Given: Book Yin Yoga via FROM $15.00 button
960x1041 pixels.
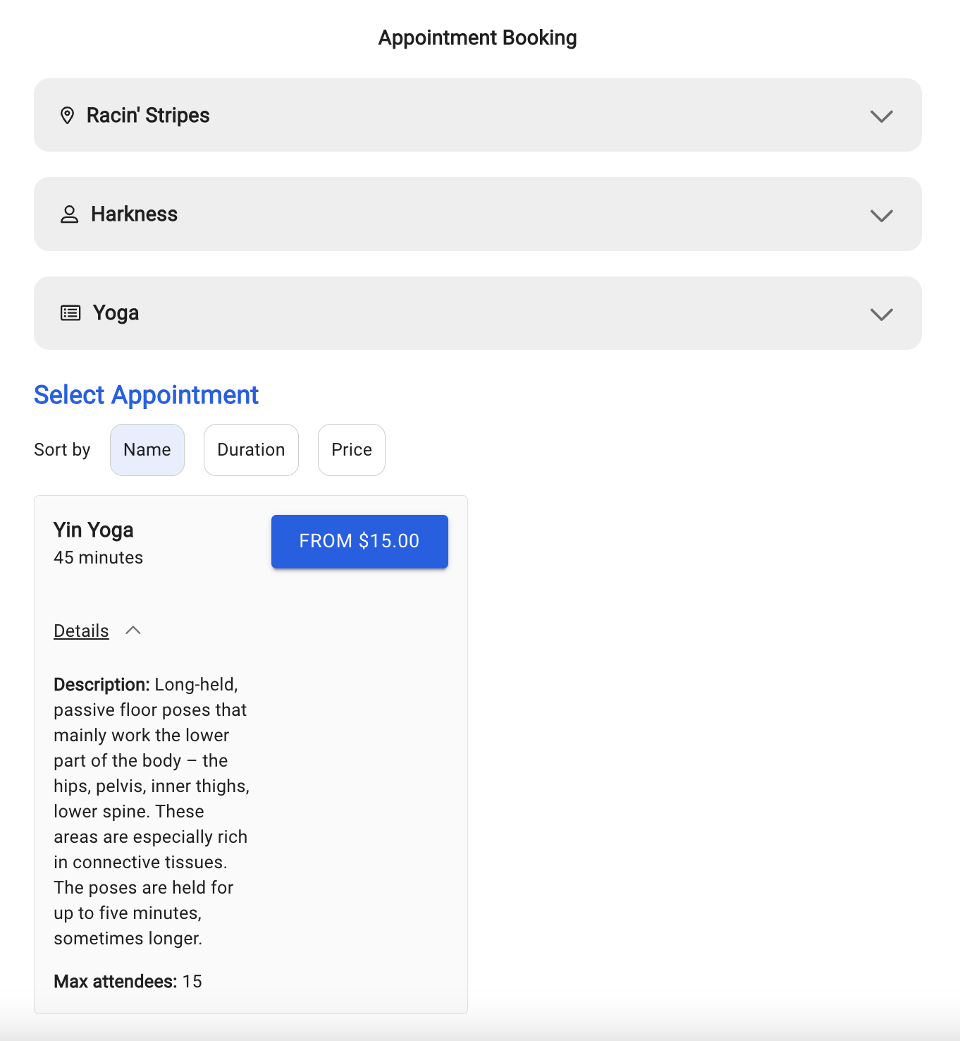Looking at the screenshot, I should 359,542.
